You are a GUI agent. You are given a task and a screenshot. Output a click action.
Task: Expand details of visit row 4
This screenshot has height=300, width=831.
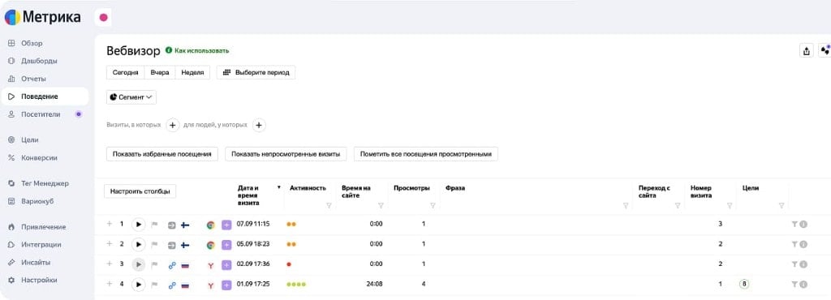110,284
